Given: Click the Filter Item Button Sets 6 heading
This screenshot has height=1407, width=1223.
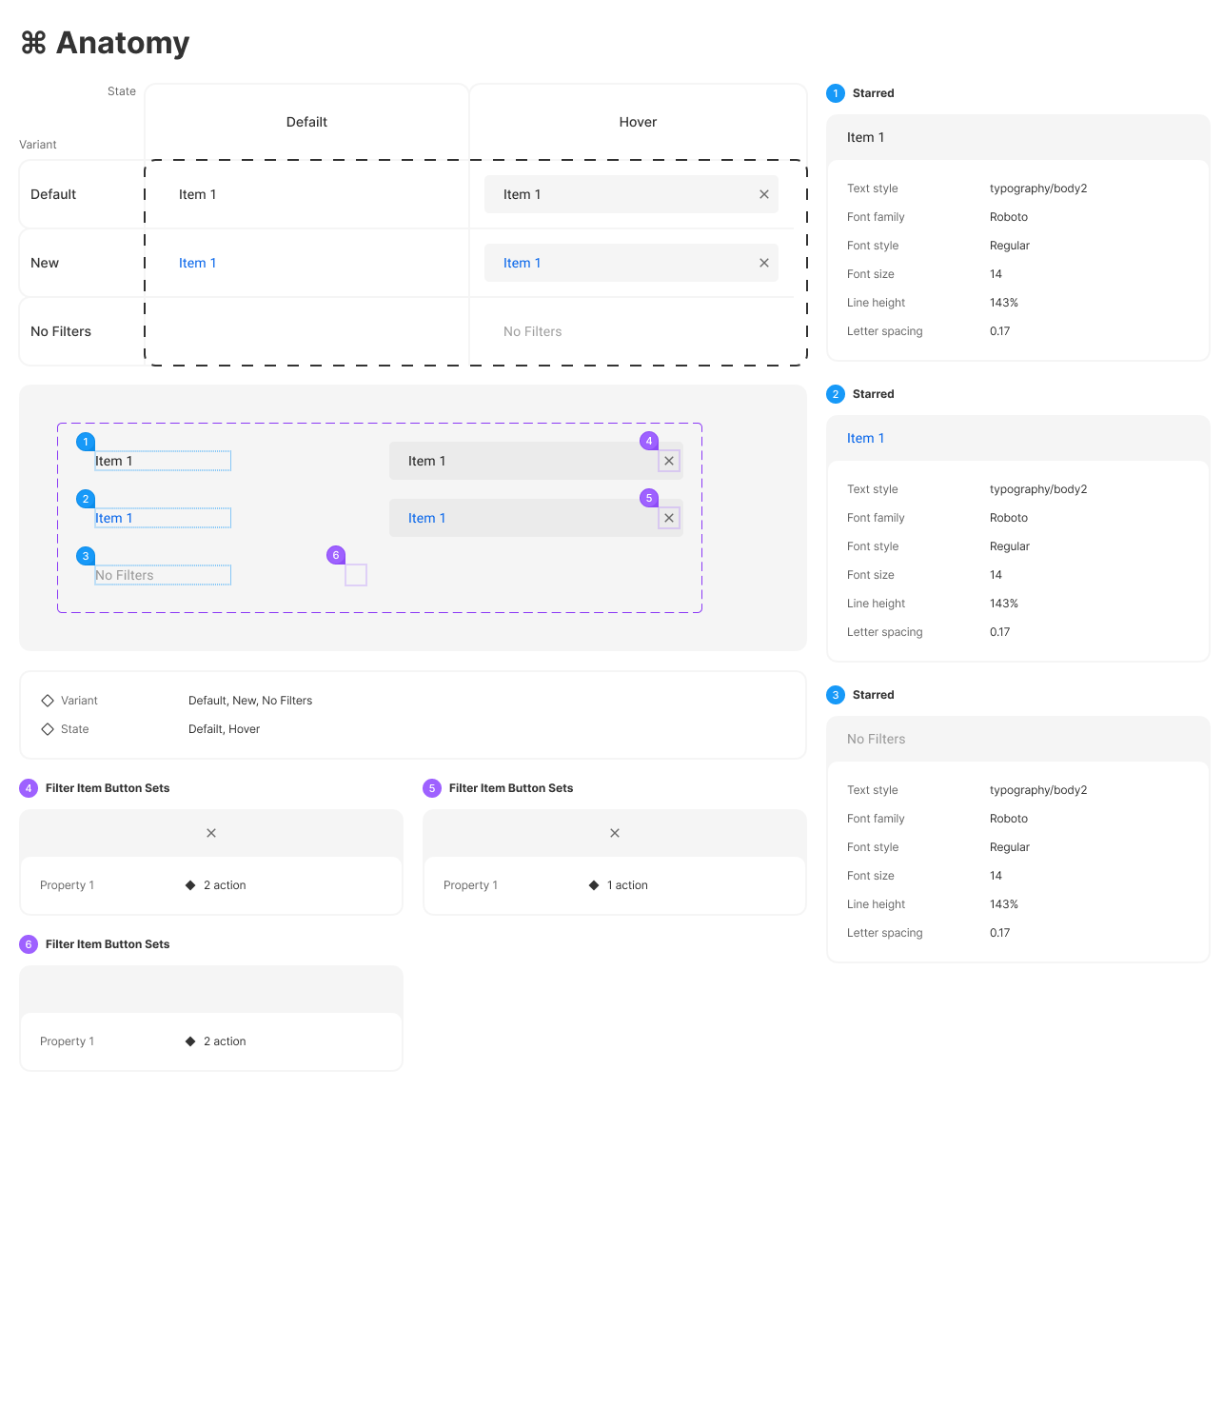Looking at the screenshot, I should point(108,944).
